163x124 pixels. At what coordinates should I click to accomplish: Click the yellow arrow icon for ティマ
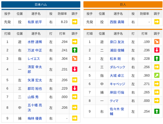(157, 101)
